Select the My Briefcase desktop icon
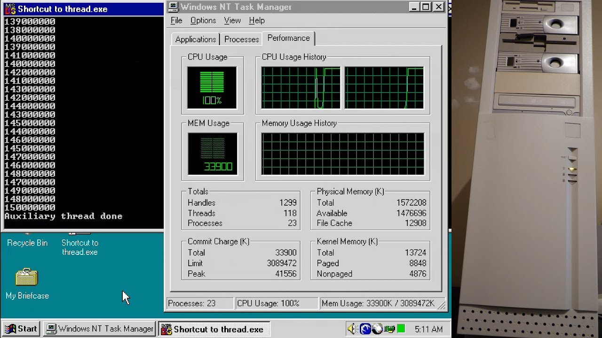Screen dimensions: 602x338 27,284
